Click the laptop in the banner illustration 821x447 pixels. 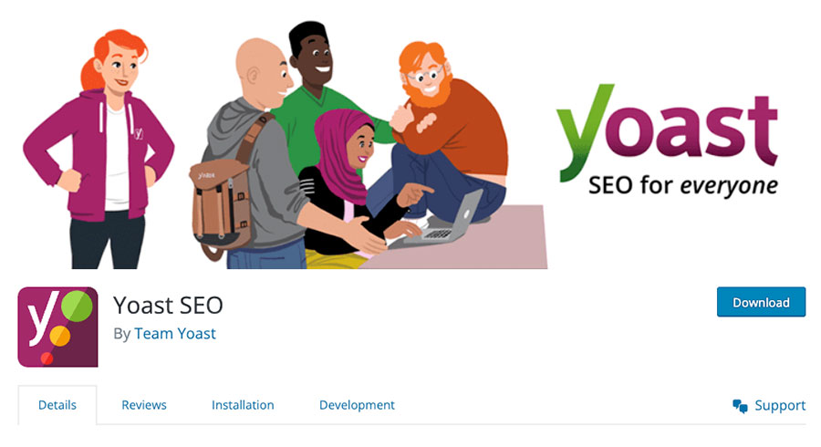coord(445,222)
